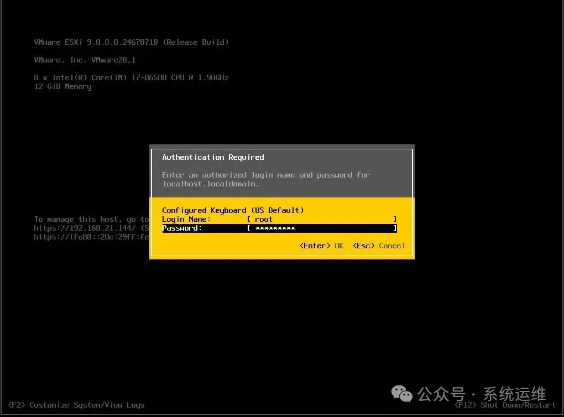Open F2 Customize System/View Logs

(x=76, y=405)
